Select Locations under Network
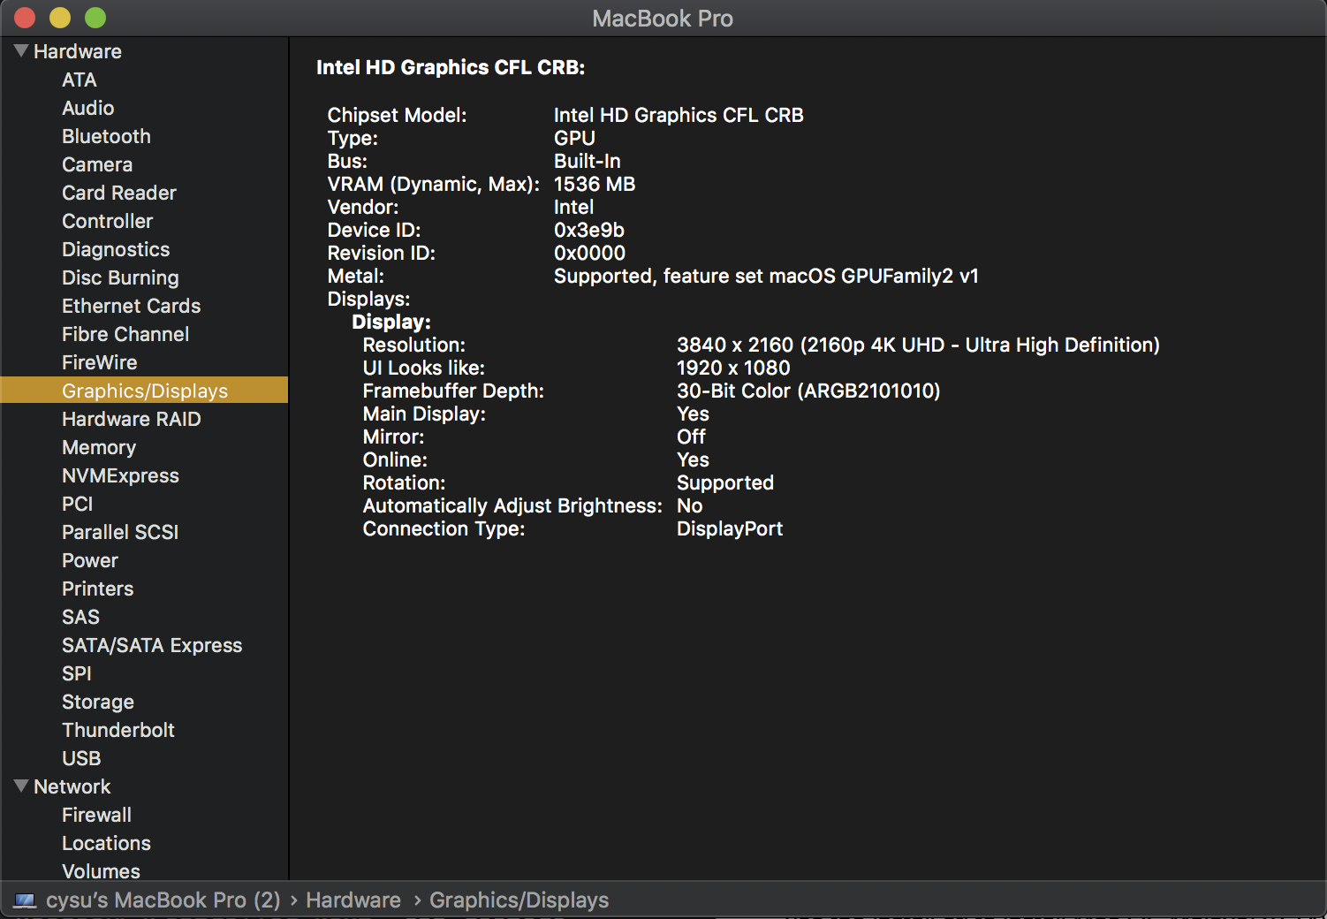 coord(107,843)
